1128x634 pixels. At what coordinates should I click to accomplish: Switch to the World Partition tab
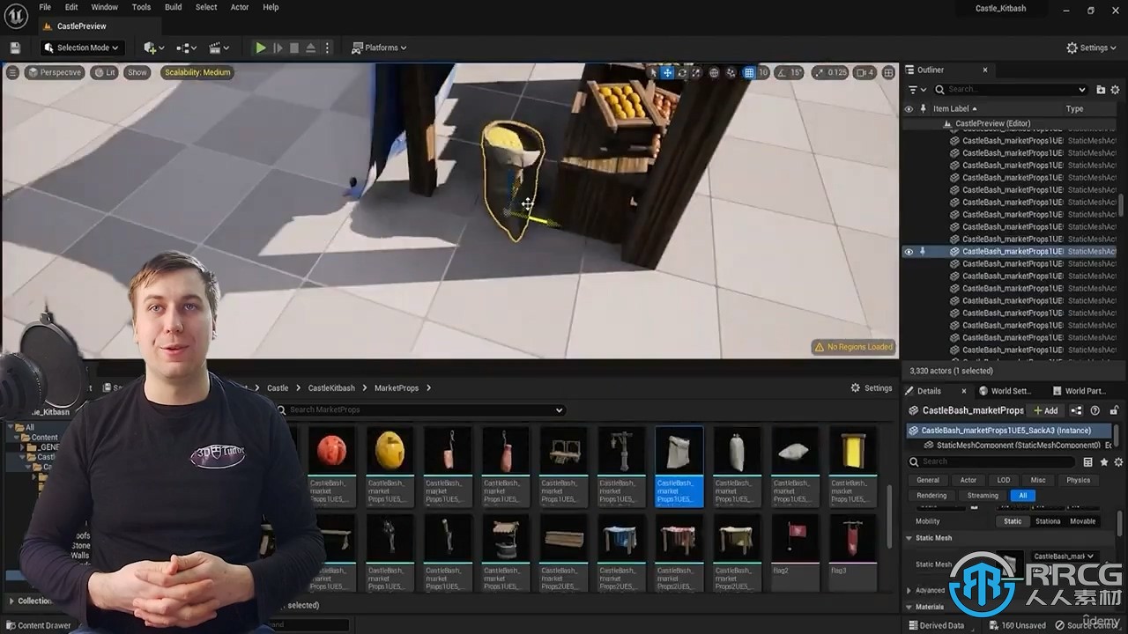click(1080, 391)
